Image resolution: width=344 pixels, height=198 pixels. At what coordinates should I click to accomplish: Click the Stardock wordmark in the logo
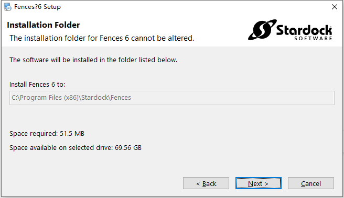pyautogui.click(x=304, y=30)
